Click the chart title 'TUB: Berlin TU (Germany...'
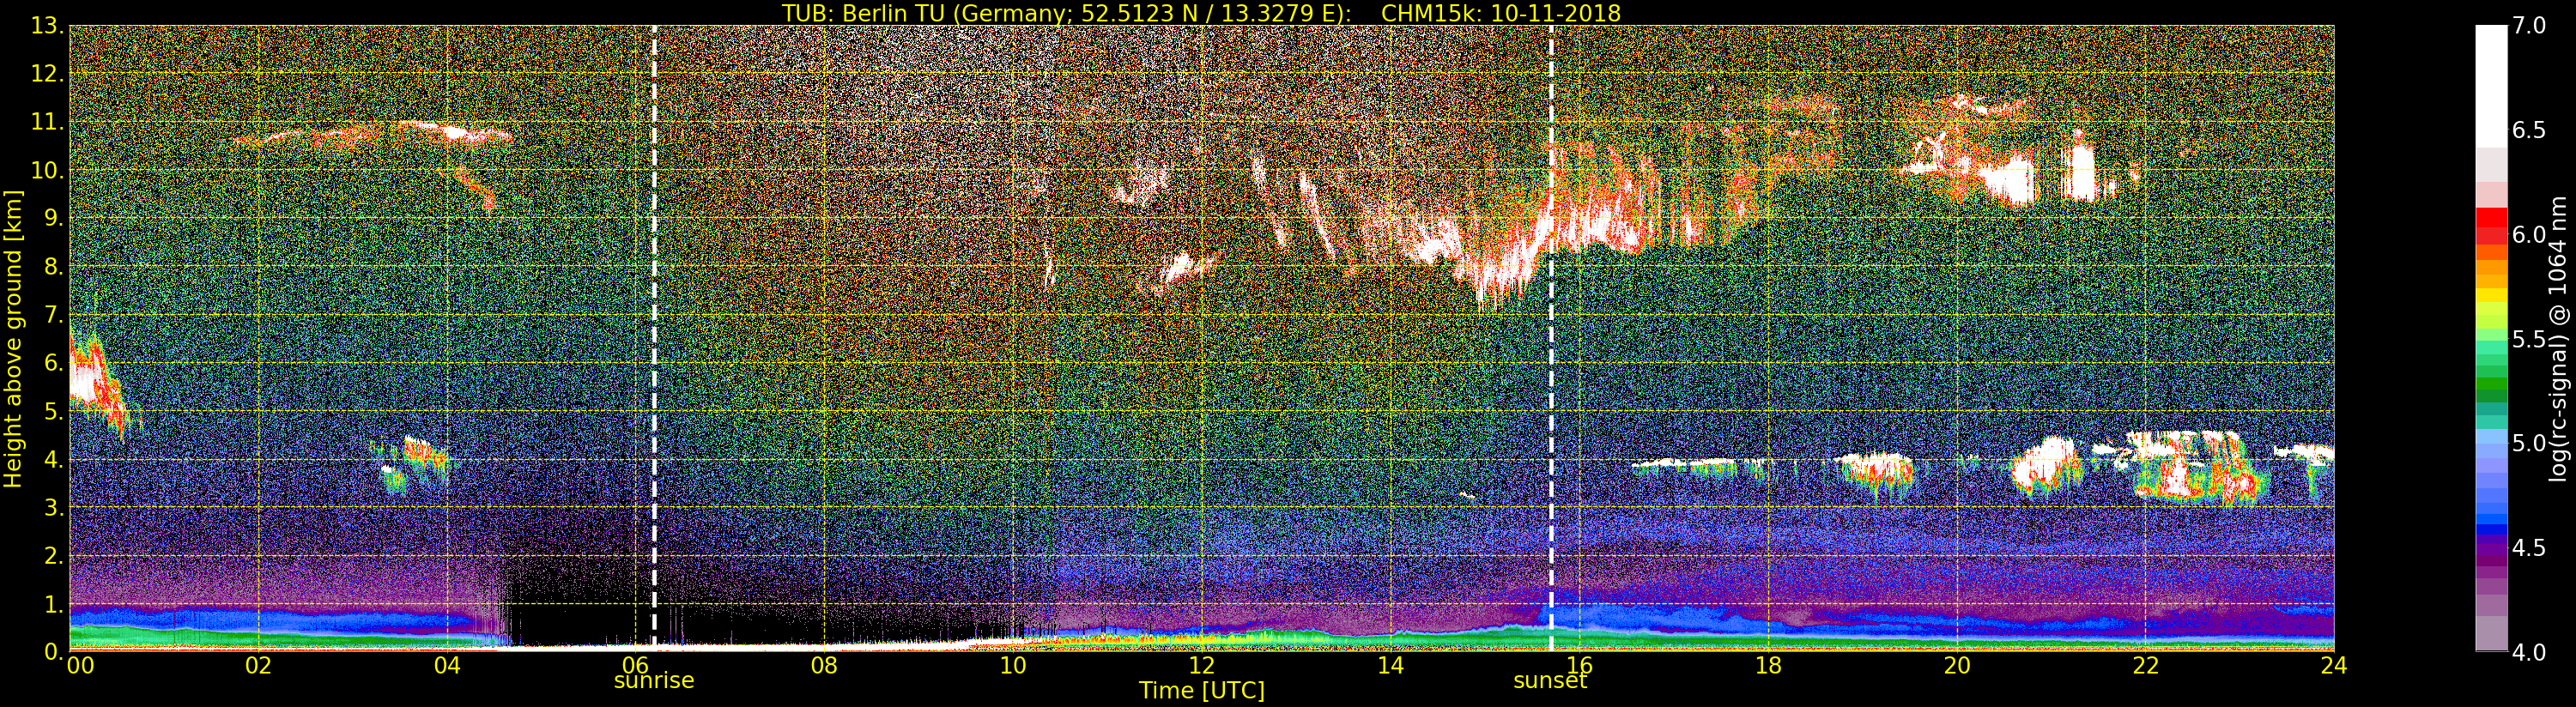This screenshot has width=2576, height=707. (1201, 13)
